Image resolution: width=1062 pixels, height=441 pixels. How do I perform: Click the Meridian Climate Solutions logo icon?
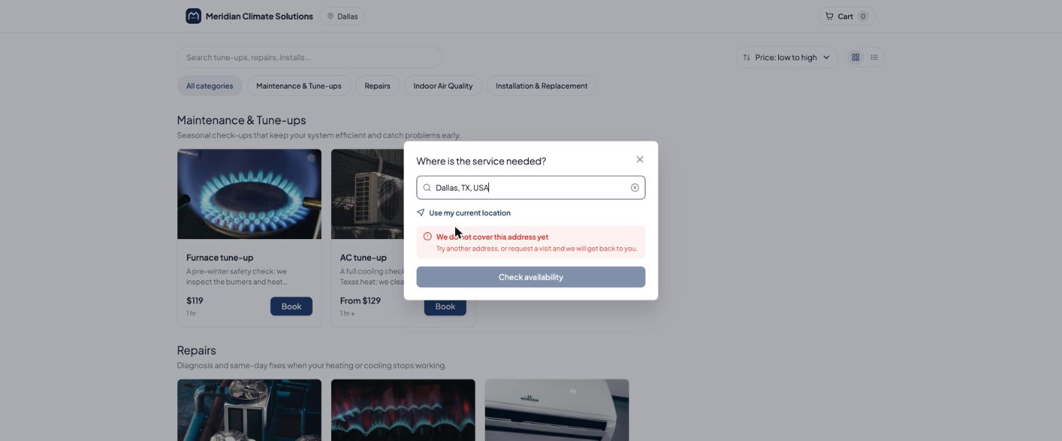click(x=194, y=16)
